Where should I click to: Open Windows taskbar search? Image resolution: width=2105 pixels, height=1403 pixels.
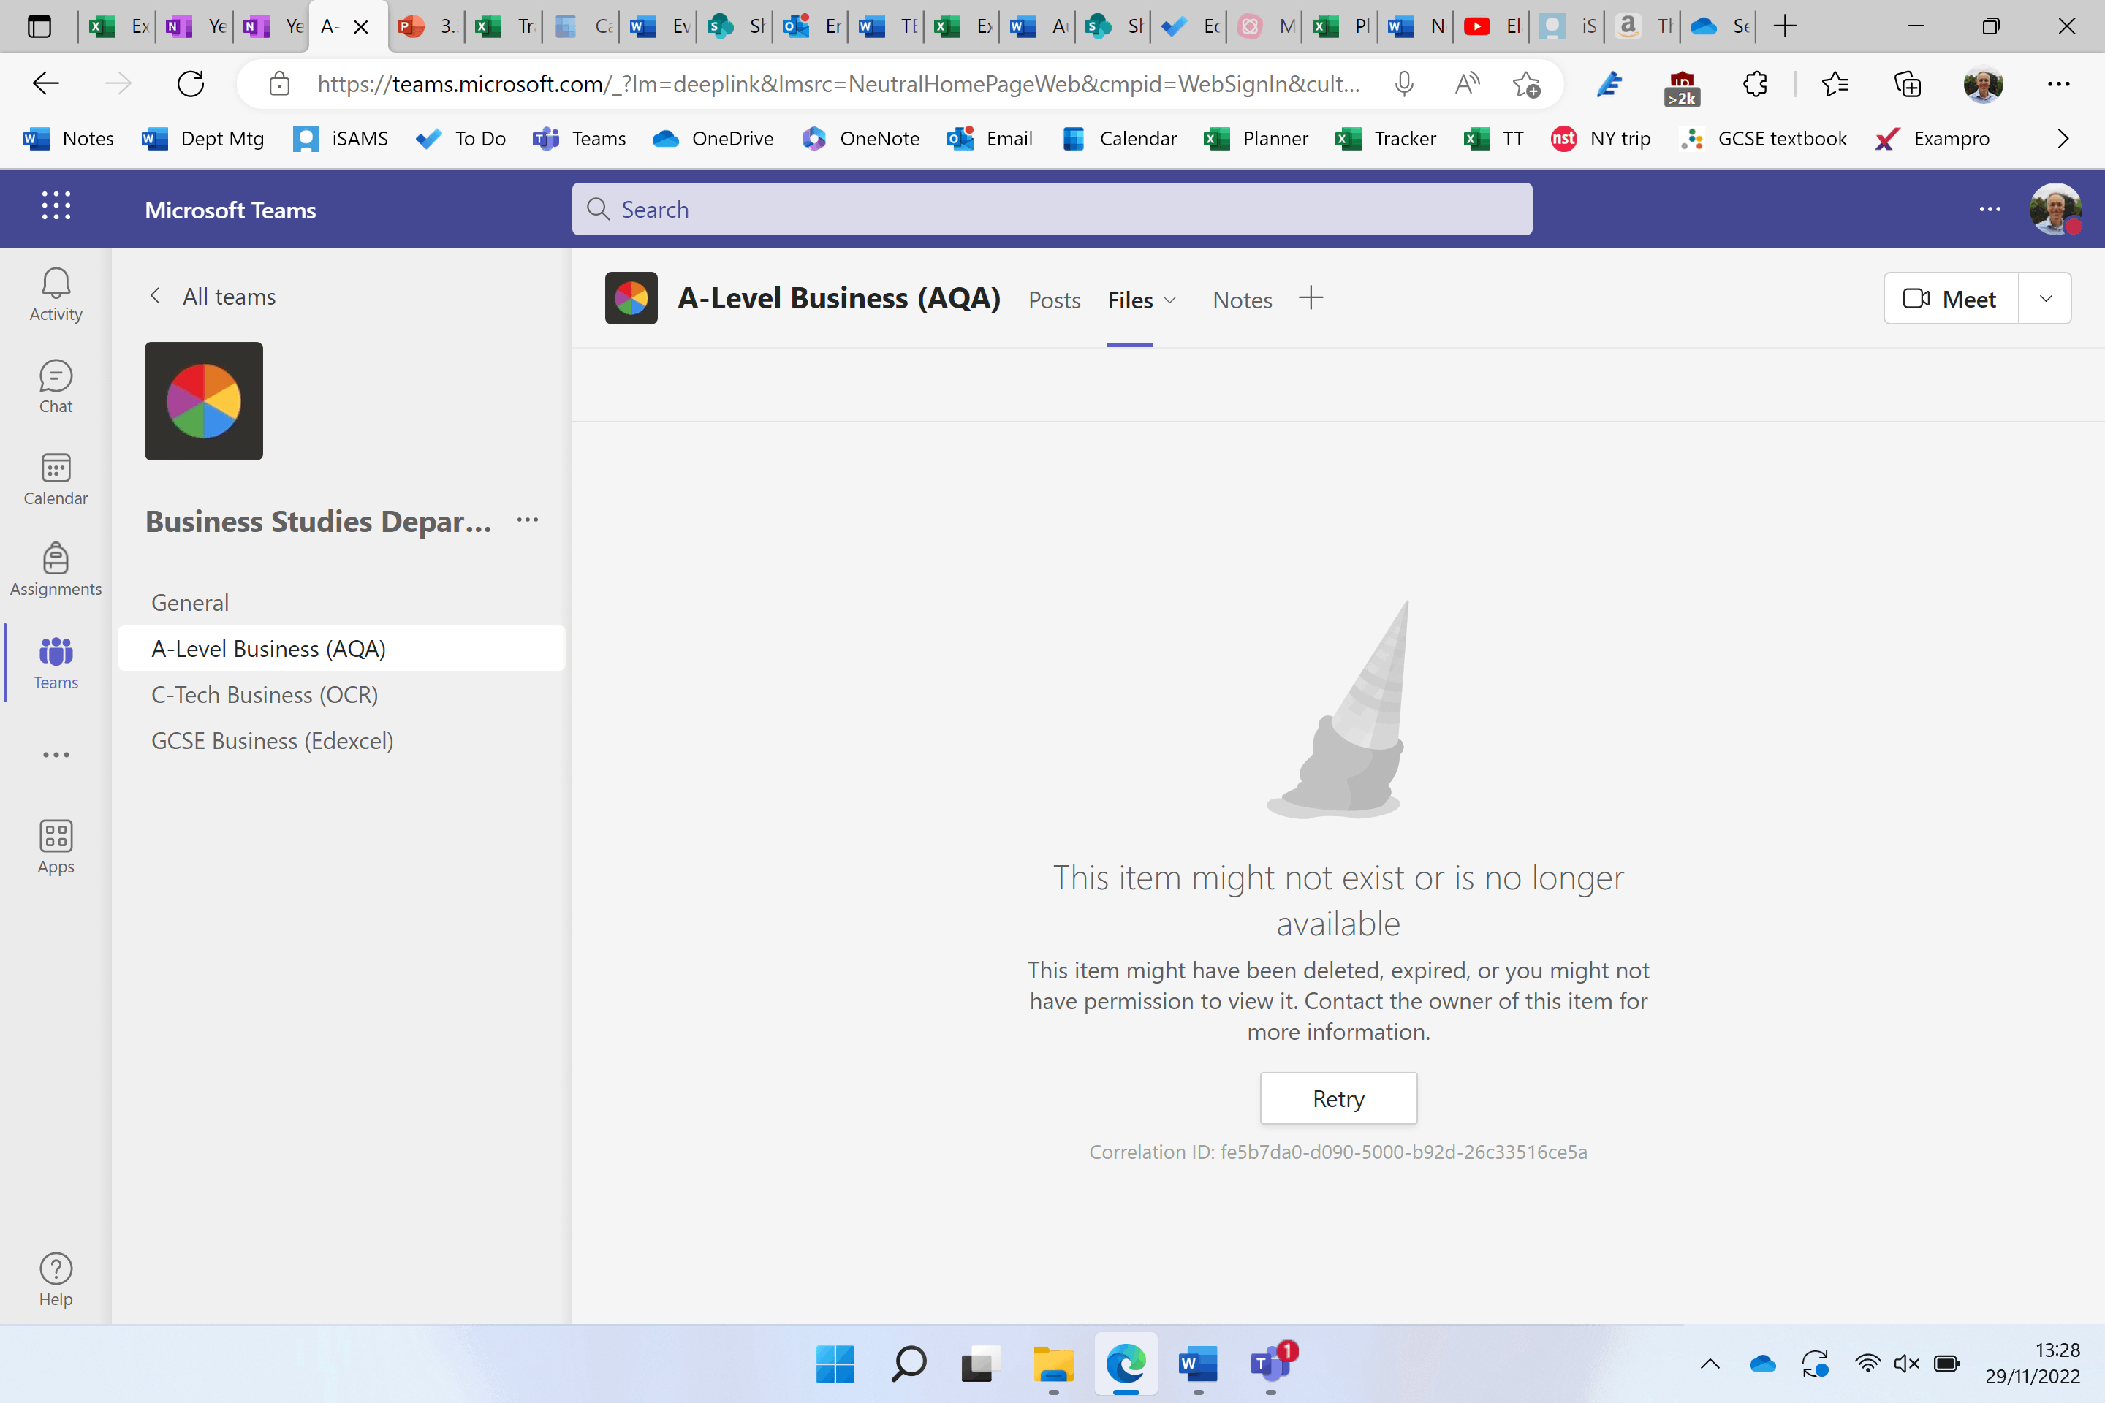point(909,1364)
